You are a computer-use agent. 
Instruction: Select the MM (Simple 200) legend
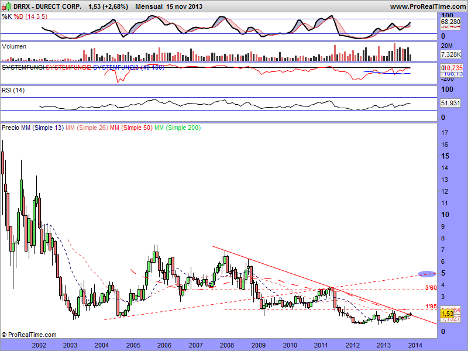coord(178,128)
